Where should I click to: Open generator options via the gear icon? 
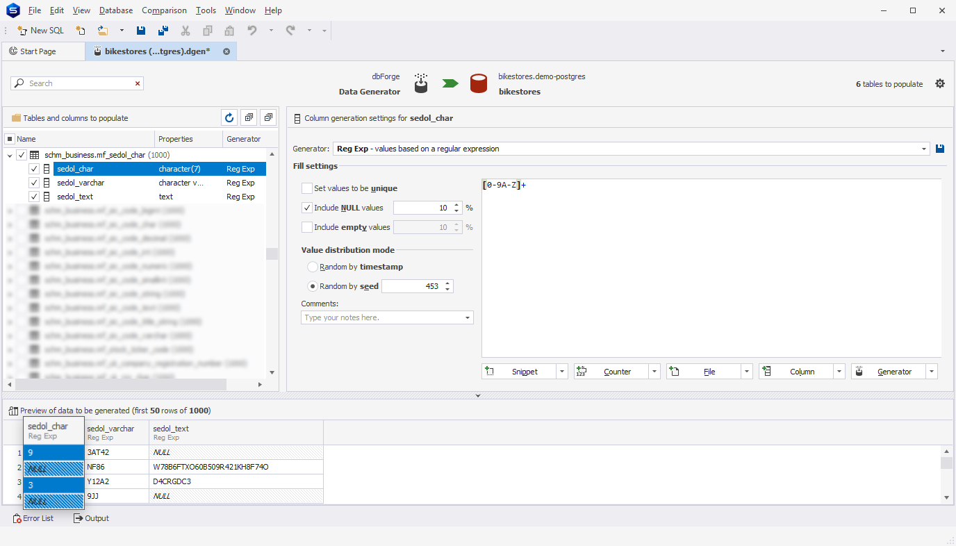click(x=940, y=83)
